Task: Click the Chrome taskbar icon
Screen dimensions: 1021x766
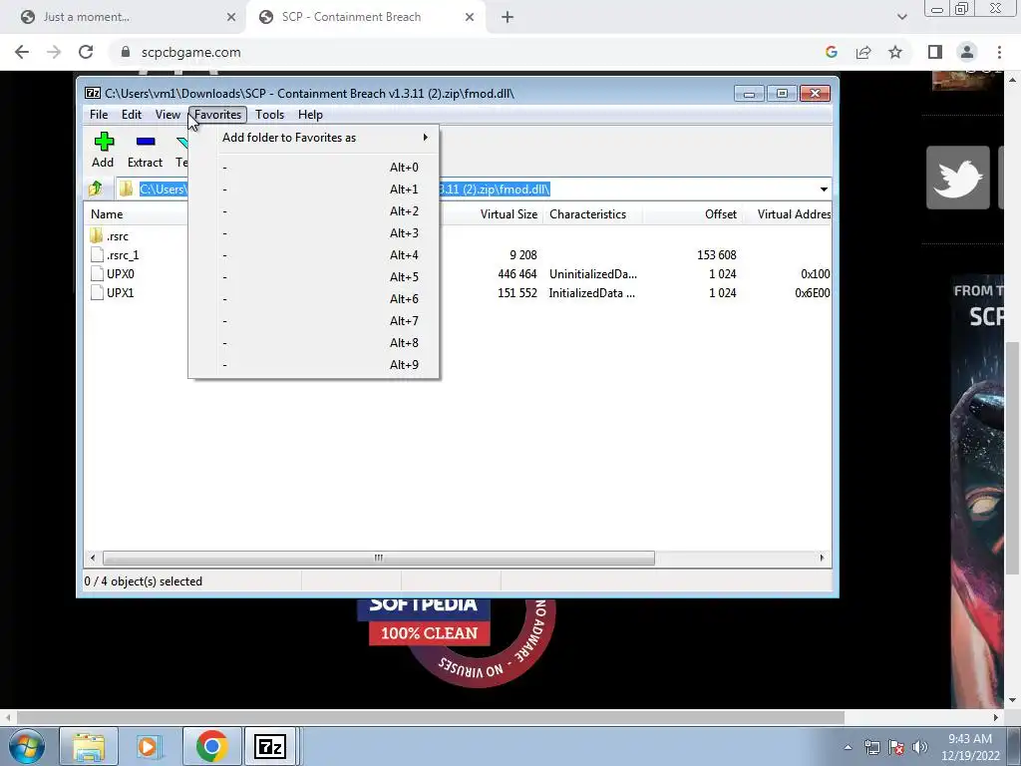Action: click(x=211, y=746)
